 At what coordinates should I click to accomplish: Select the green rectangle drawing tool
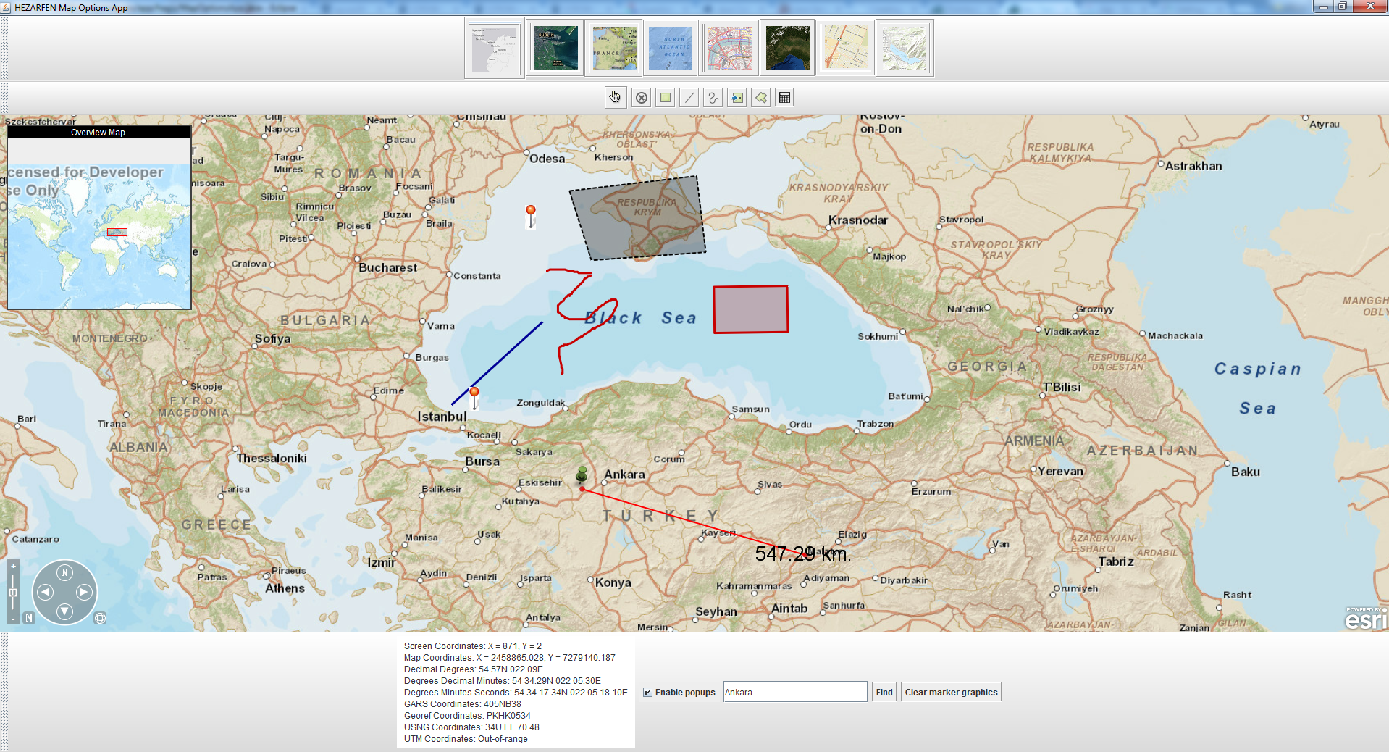(x=666, y=98)
